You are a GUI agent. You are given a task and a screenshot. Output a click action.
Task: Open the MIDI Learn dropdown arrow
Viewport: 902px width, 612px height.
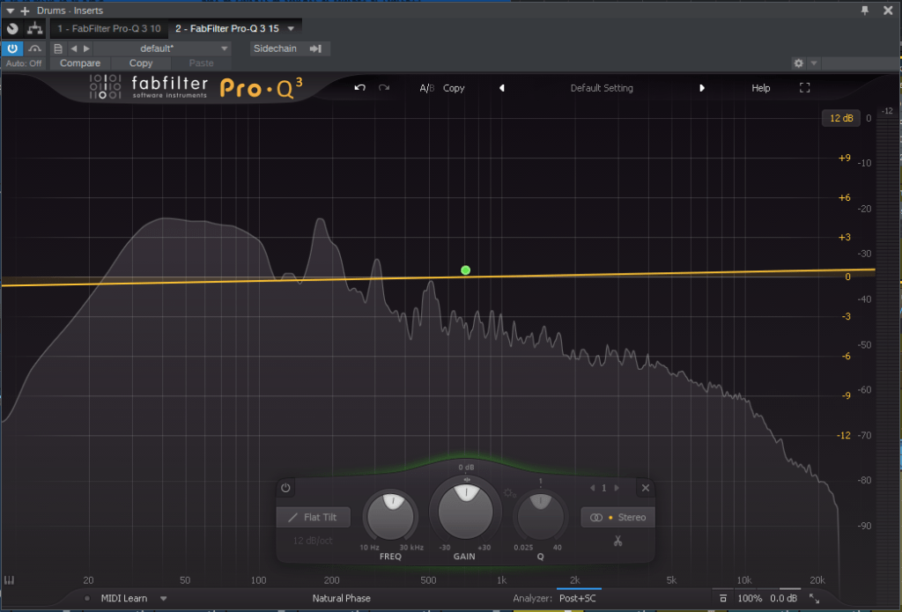(x=163, y=599)
